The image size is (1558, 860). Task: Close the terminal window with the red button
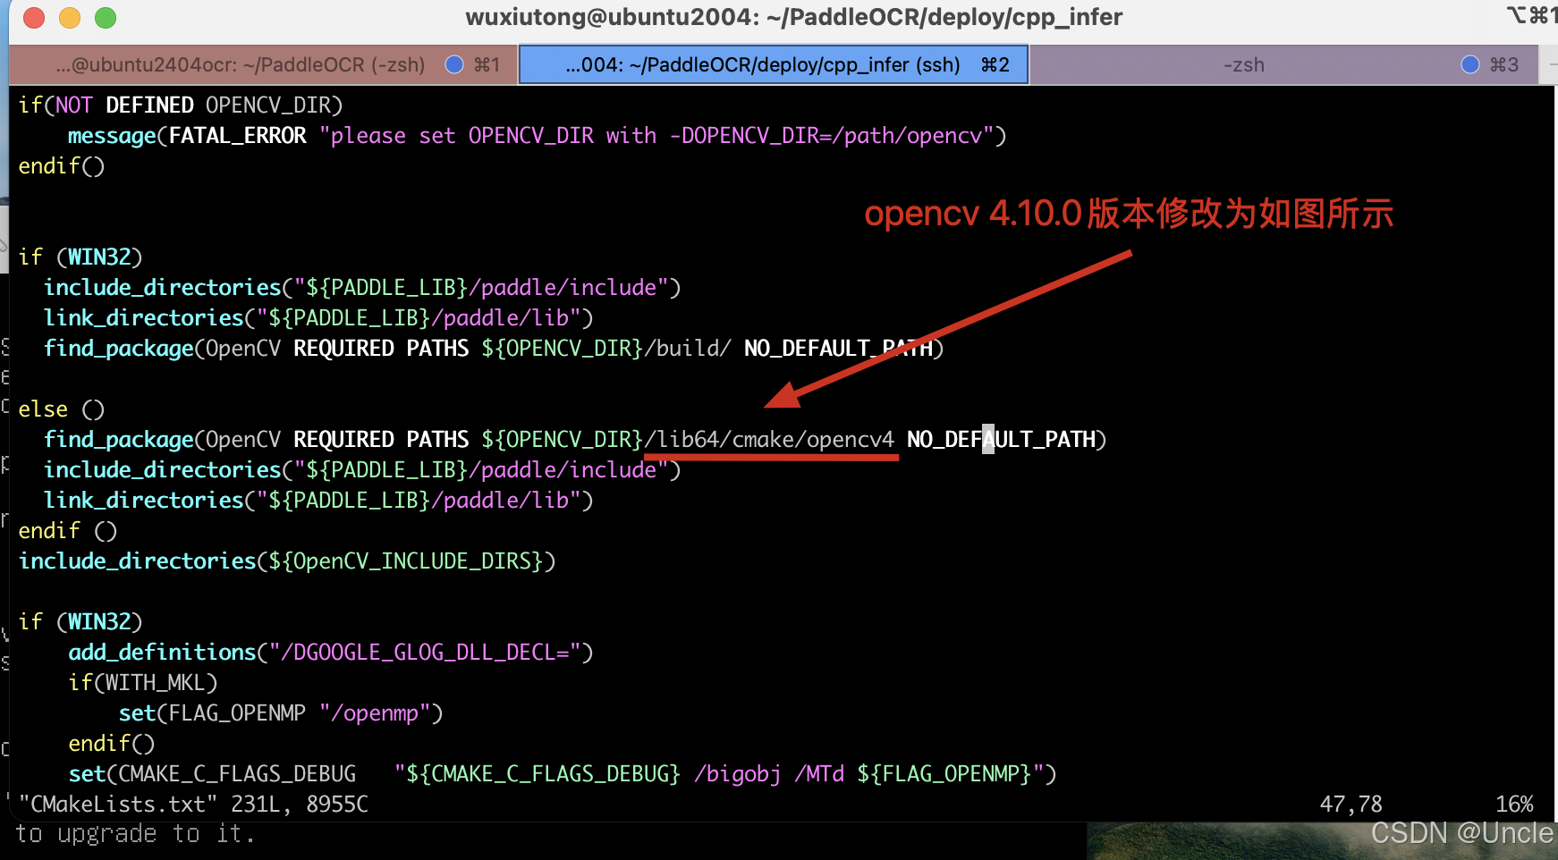34,18
